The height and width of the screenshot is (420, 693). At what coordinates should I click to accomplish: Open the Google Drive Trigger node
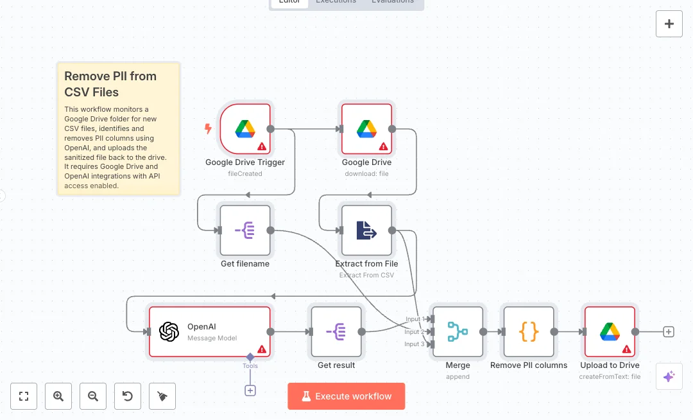[244, 128]
